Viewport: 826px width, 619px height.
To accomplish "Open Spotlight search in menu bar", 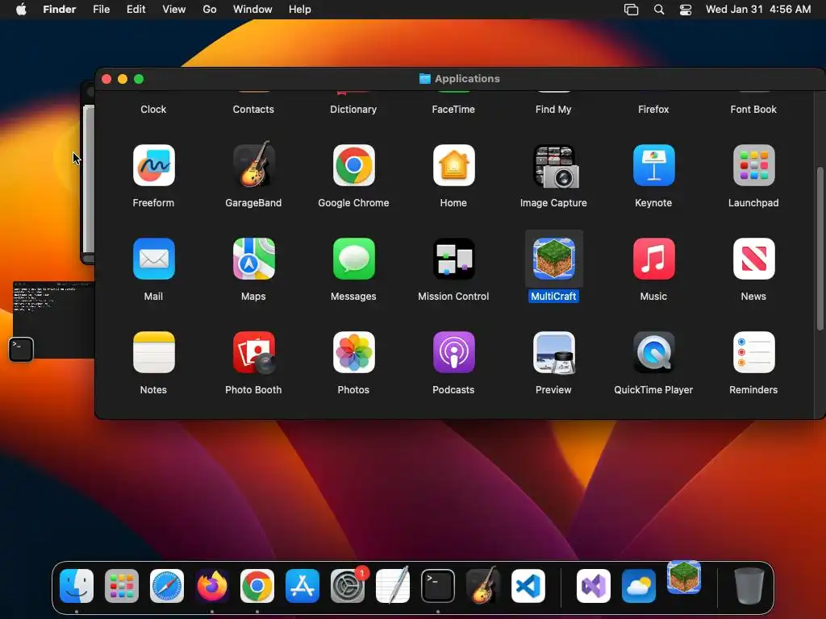I will coord(659,10).
